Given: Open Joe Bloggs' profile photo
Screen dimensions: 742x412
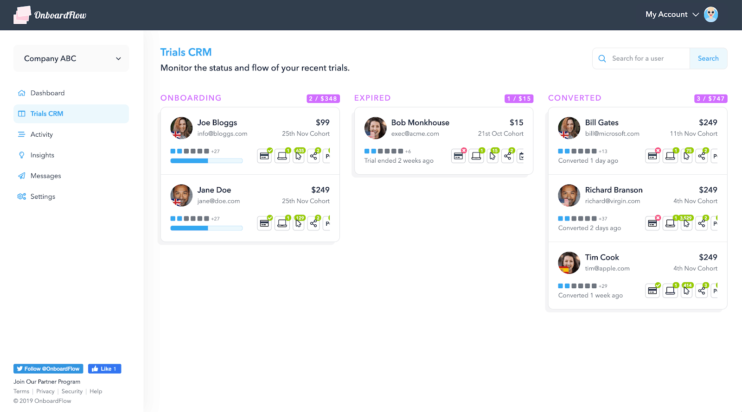Looking at the screenshot, I should 181,128.
